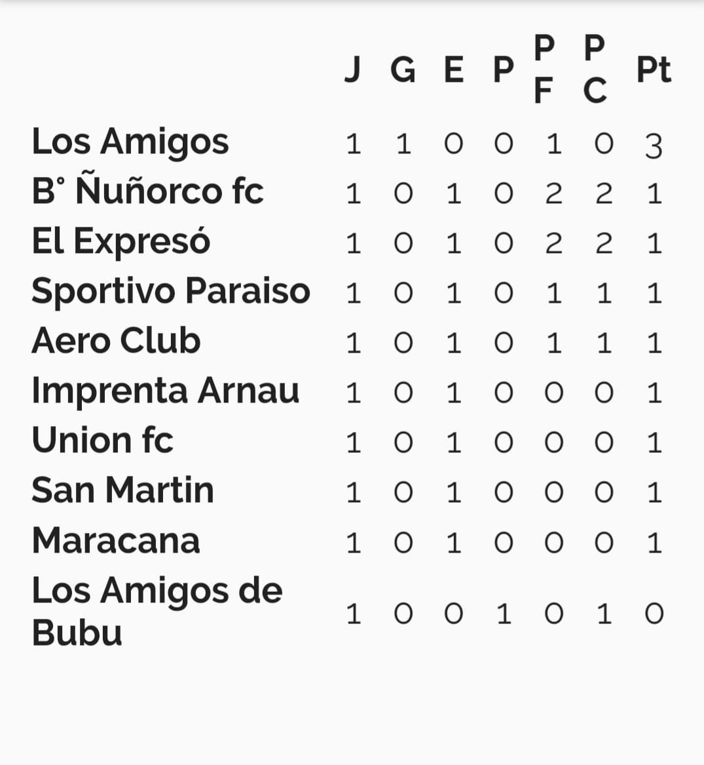This screenshot has width=704, height=765.
Task: Sort by the Pt points header
Action: click(654, 69)
